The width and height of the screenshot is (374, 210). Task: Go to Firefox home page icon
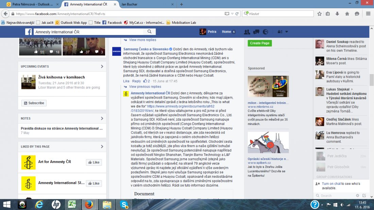(x=347, y=14)
